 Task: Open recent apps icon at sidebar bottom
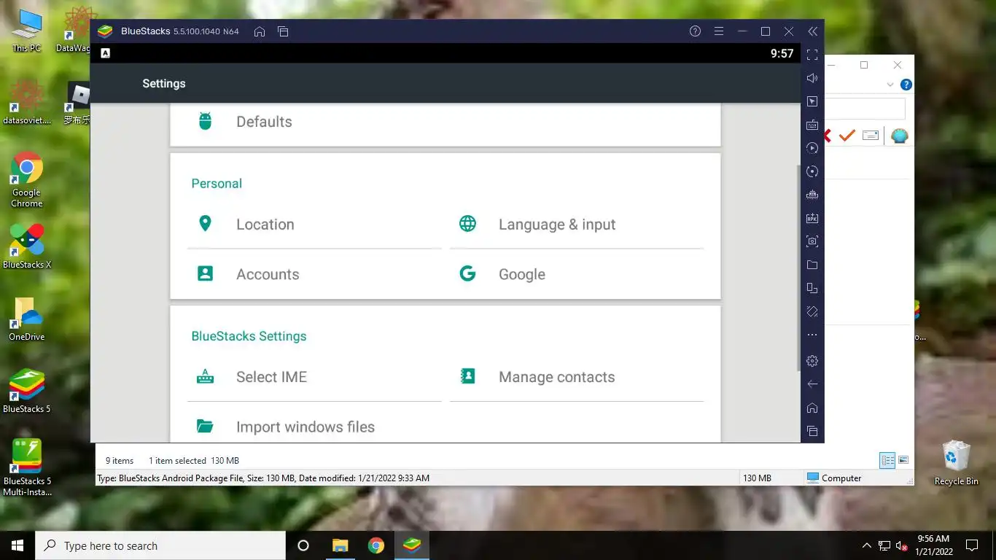click(x=812, y=431)
